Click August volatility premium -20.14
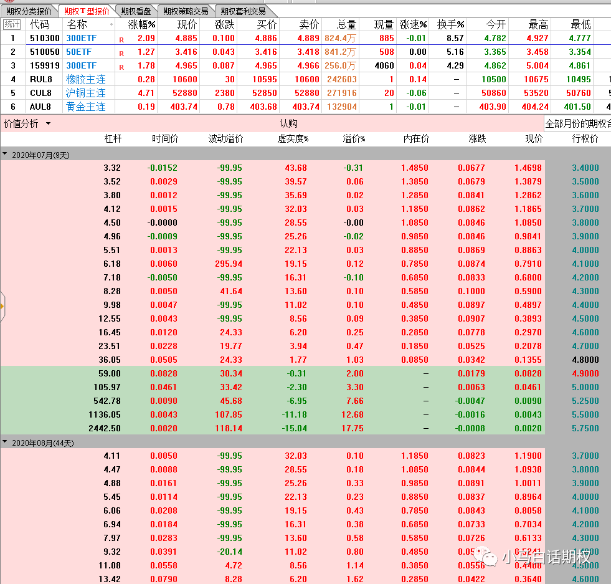The image size is (611, 584). 230,551
